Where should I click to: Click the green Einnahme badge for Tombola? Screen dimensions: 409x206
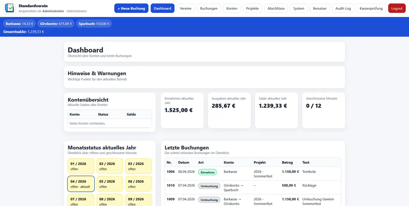pos(208,172)
